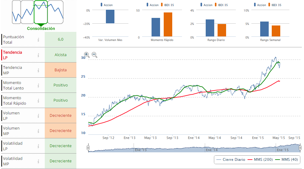Open info icon for Volumen MP
Screen dimensions: 304x169
38,131
